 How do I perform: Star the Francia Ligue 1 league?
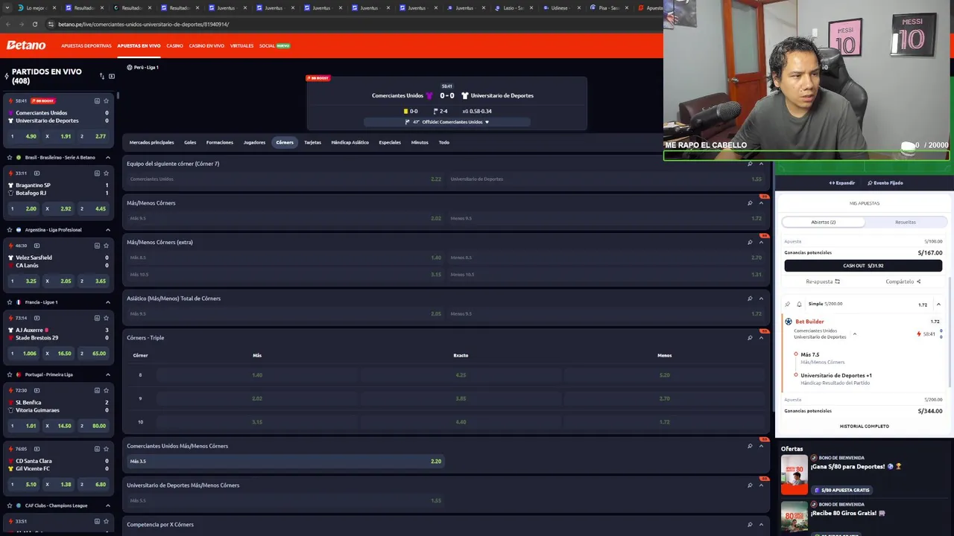10,302
